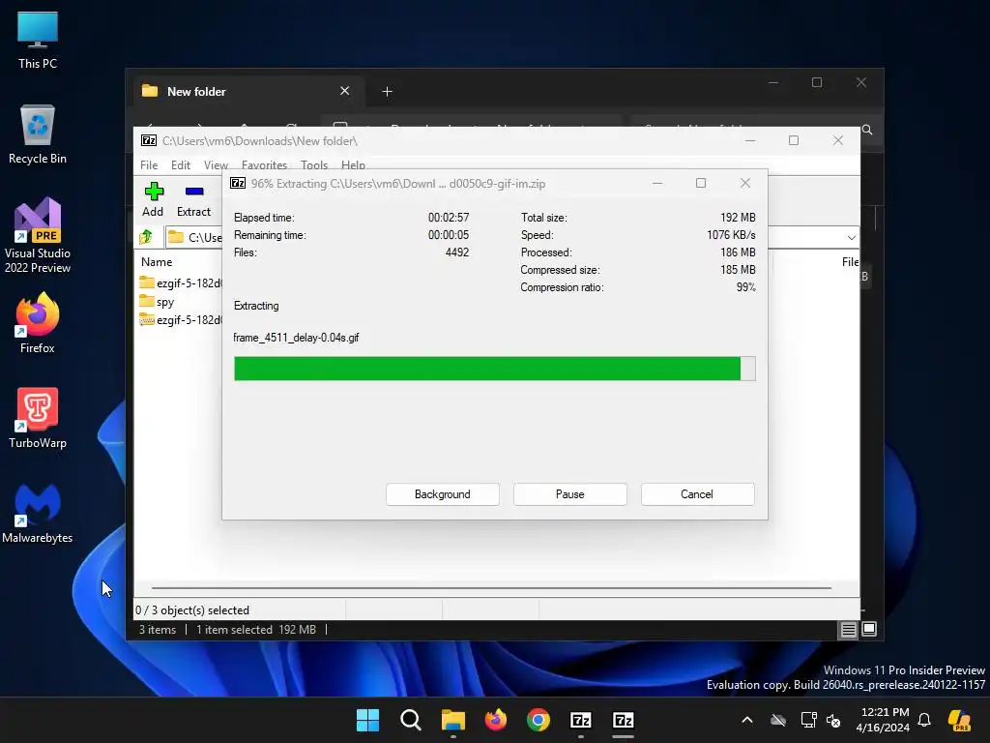The width and height of the screenshot is (990, 743).
Task: Open the Firefox desktop shortcut
Action: (x=38, y=323)
